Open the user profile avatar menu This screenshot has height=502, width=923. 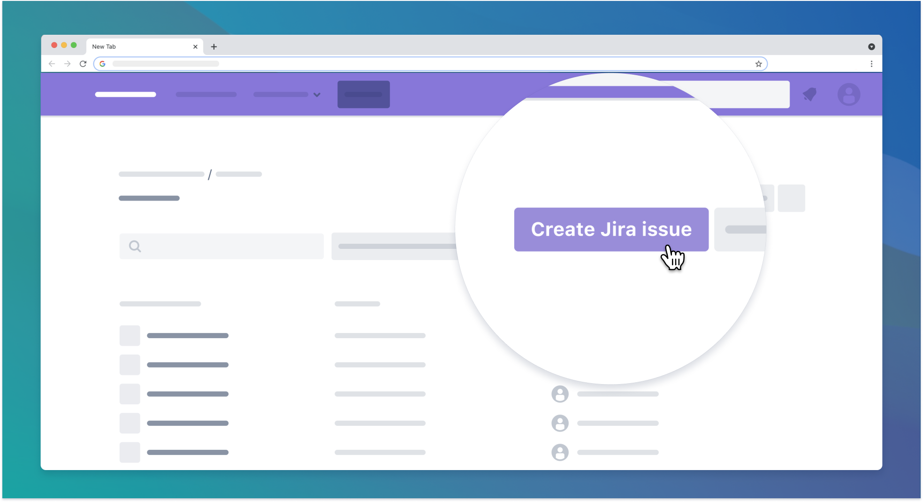tap(848, 94)
